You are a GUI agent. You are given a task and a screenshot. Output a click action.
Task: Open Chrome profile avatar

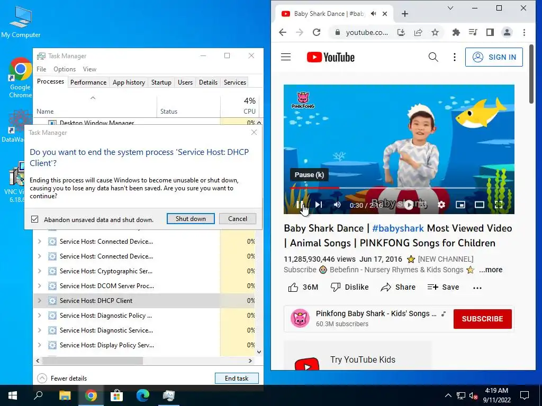coord(507,32)
